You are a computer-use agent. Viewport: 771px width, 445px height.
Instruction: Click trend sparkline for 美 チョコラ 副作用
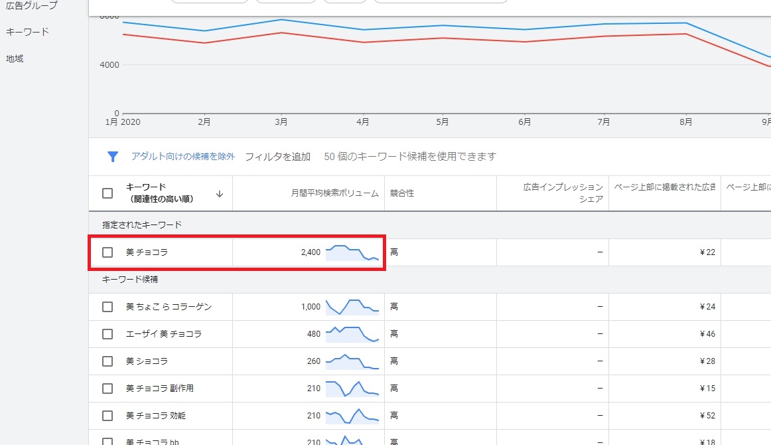tap(352, 389)
